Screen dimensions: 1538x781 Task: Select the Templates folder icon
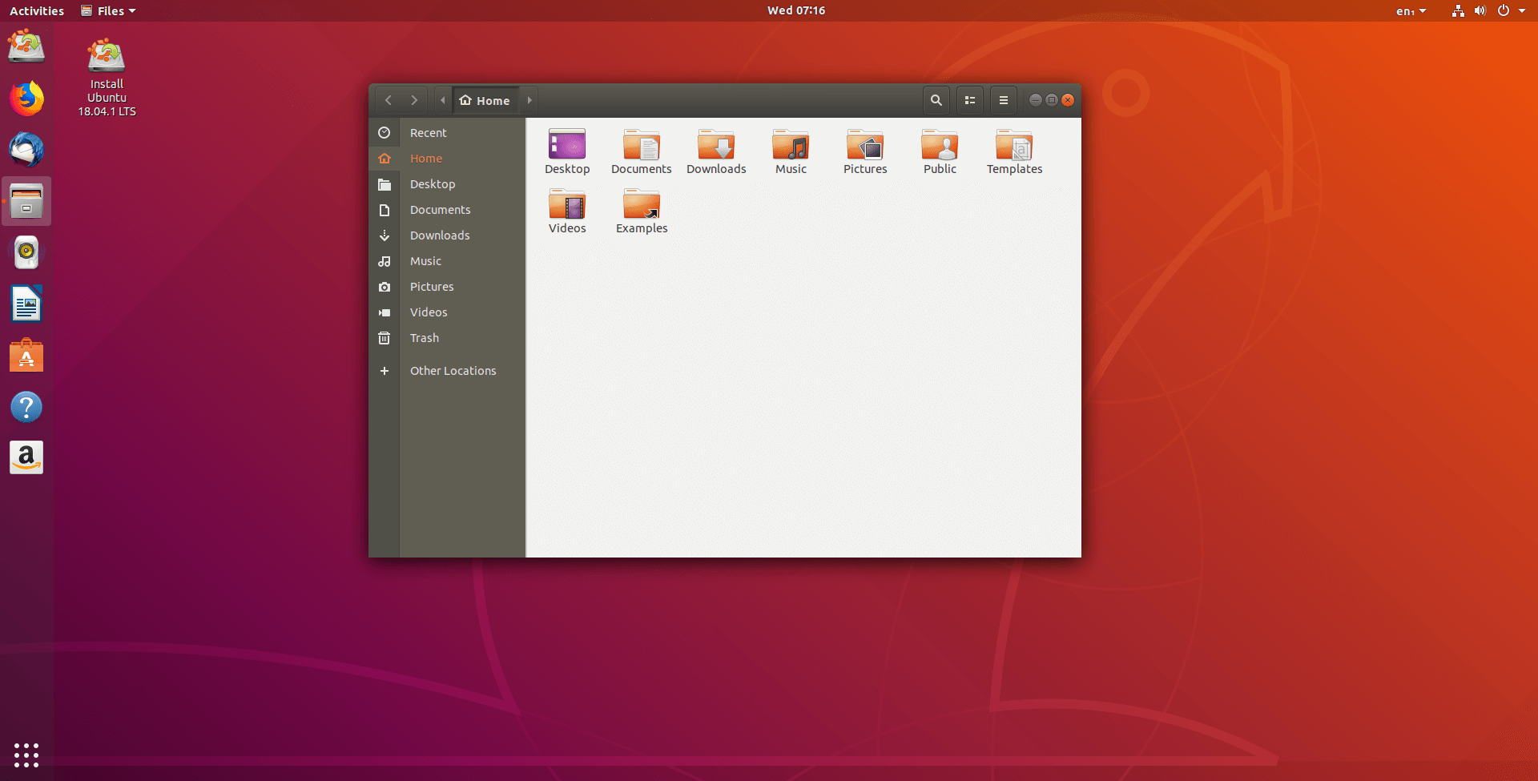pos(1014,151)
